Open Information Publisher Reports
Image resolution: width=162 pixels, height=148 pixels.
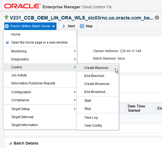40,83
